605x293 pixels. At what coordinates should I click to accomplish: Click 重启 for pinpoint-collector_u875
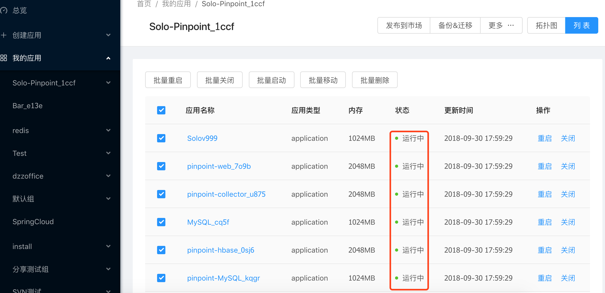pos(545,194)
